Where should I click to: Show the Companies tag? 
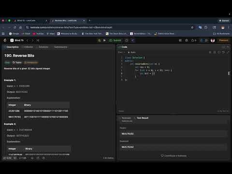31,62
